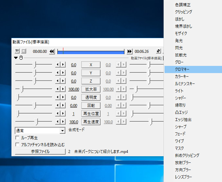Image resolution: width=222 pixels, height=182 pixels.
Task: Select ワイプ from filter menu
Action: [193, 141]
